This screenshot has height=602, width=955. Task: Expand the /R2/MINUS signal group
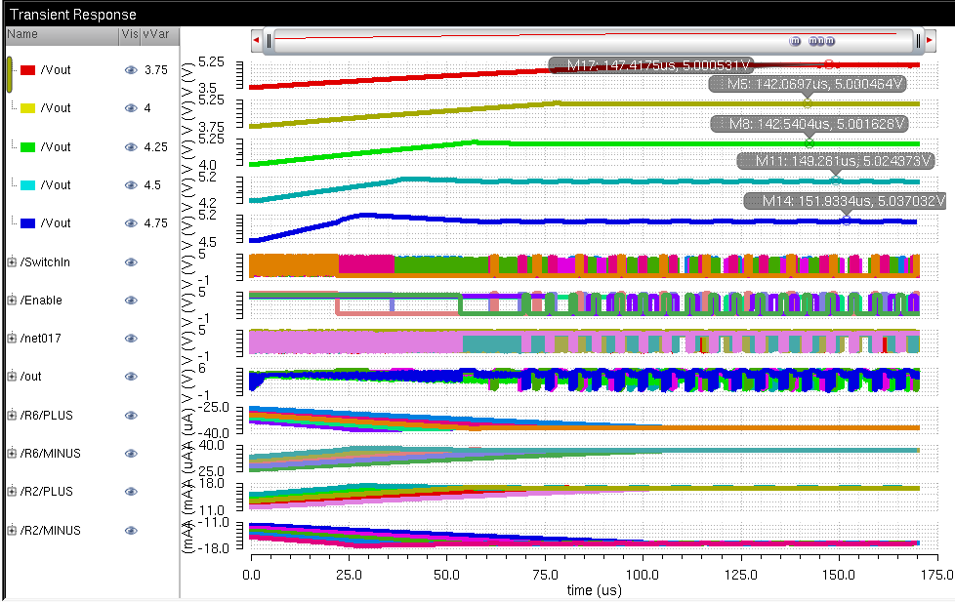(x=12, y=530)
